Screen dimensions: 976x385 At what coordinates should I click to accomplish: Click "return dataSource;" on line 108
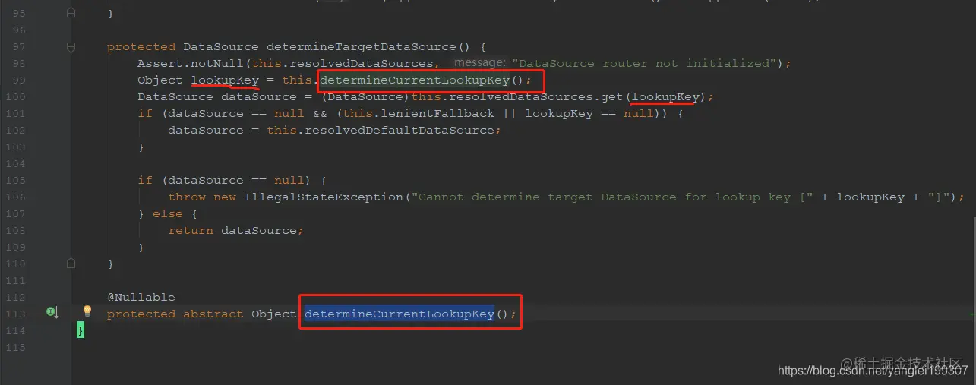[x=236, y=230]
